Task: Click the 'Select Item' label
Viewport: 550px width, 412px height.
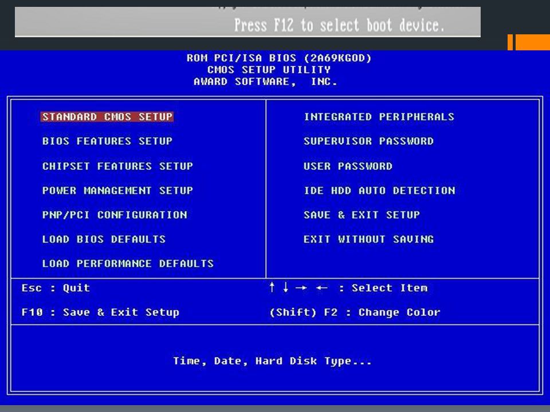Action: click(x=390, y=288)
